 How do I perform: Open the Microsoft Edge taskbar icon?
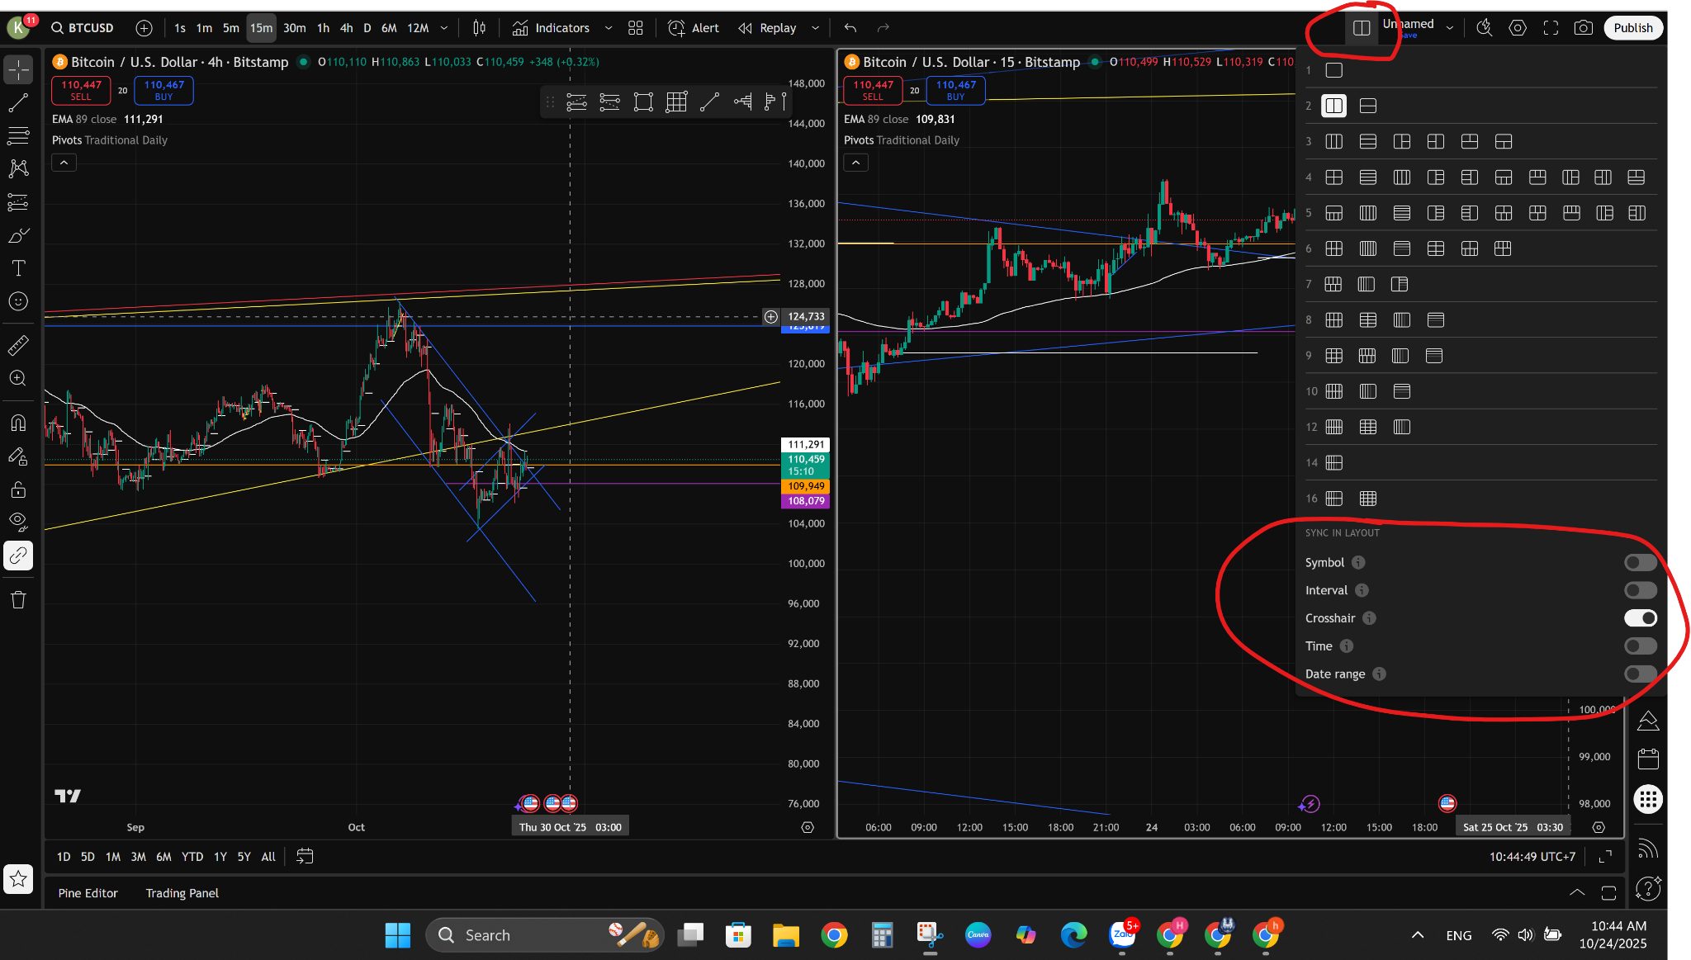click(x=1073, y=935)
